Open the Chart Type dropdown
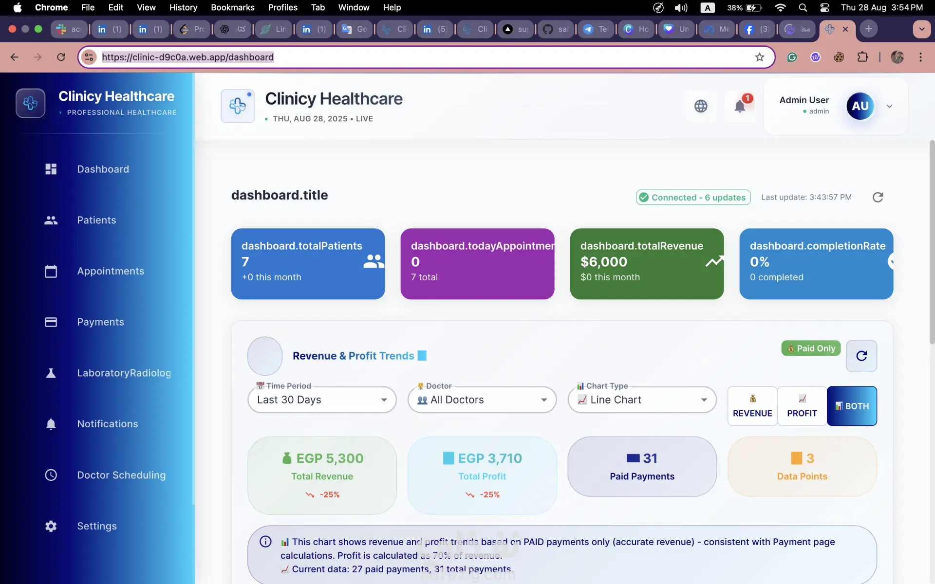Viewport: 935px width, 584px height. pos(642,400)
